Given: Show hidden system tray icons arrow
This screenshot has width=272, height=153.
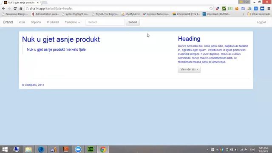Looking at the screenshot, I should (x=207, y=150).
